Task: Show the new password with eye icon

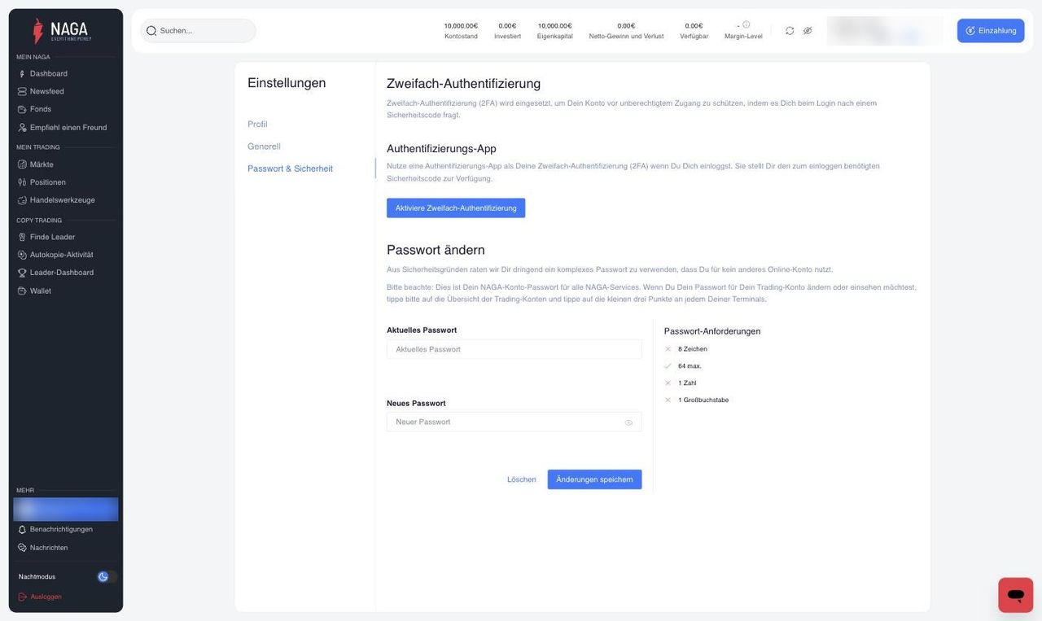Action: click(628, 422)
